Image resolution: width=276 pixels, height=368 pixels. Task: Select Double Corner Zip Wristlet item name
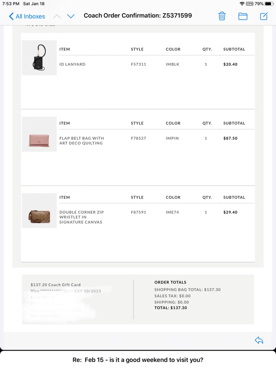tap(81, 217)
